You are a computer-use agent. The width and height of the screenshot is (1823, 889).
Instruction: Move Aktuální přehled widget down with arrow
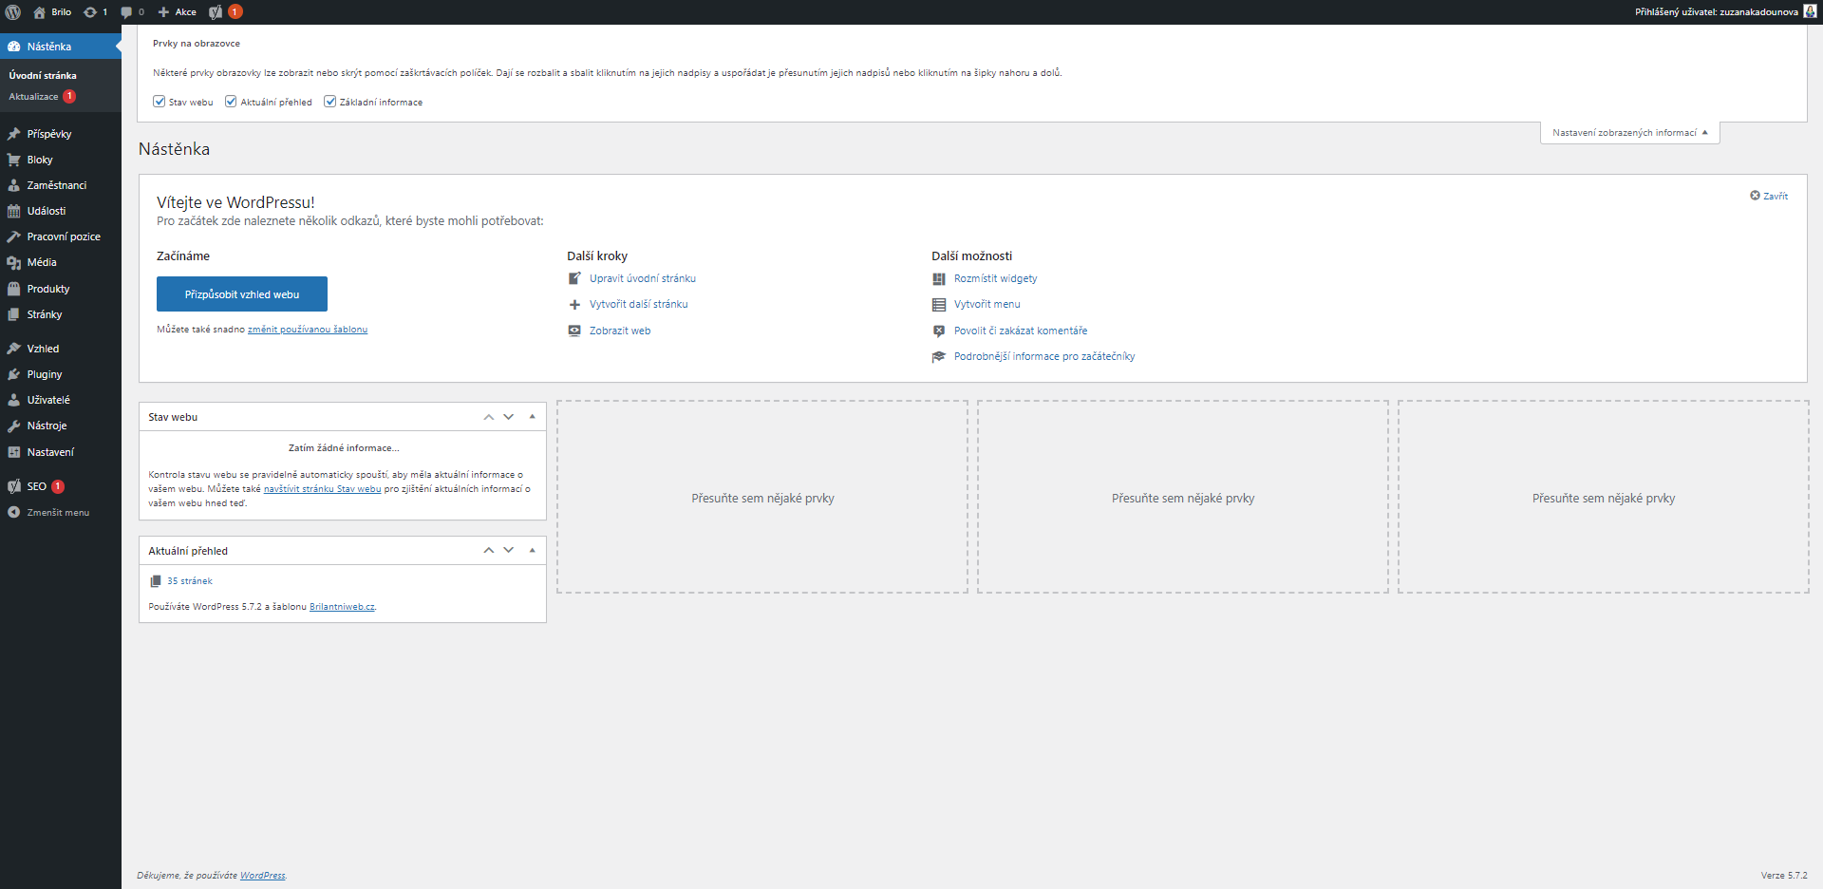click(x=509, y=551)
